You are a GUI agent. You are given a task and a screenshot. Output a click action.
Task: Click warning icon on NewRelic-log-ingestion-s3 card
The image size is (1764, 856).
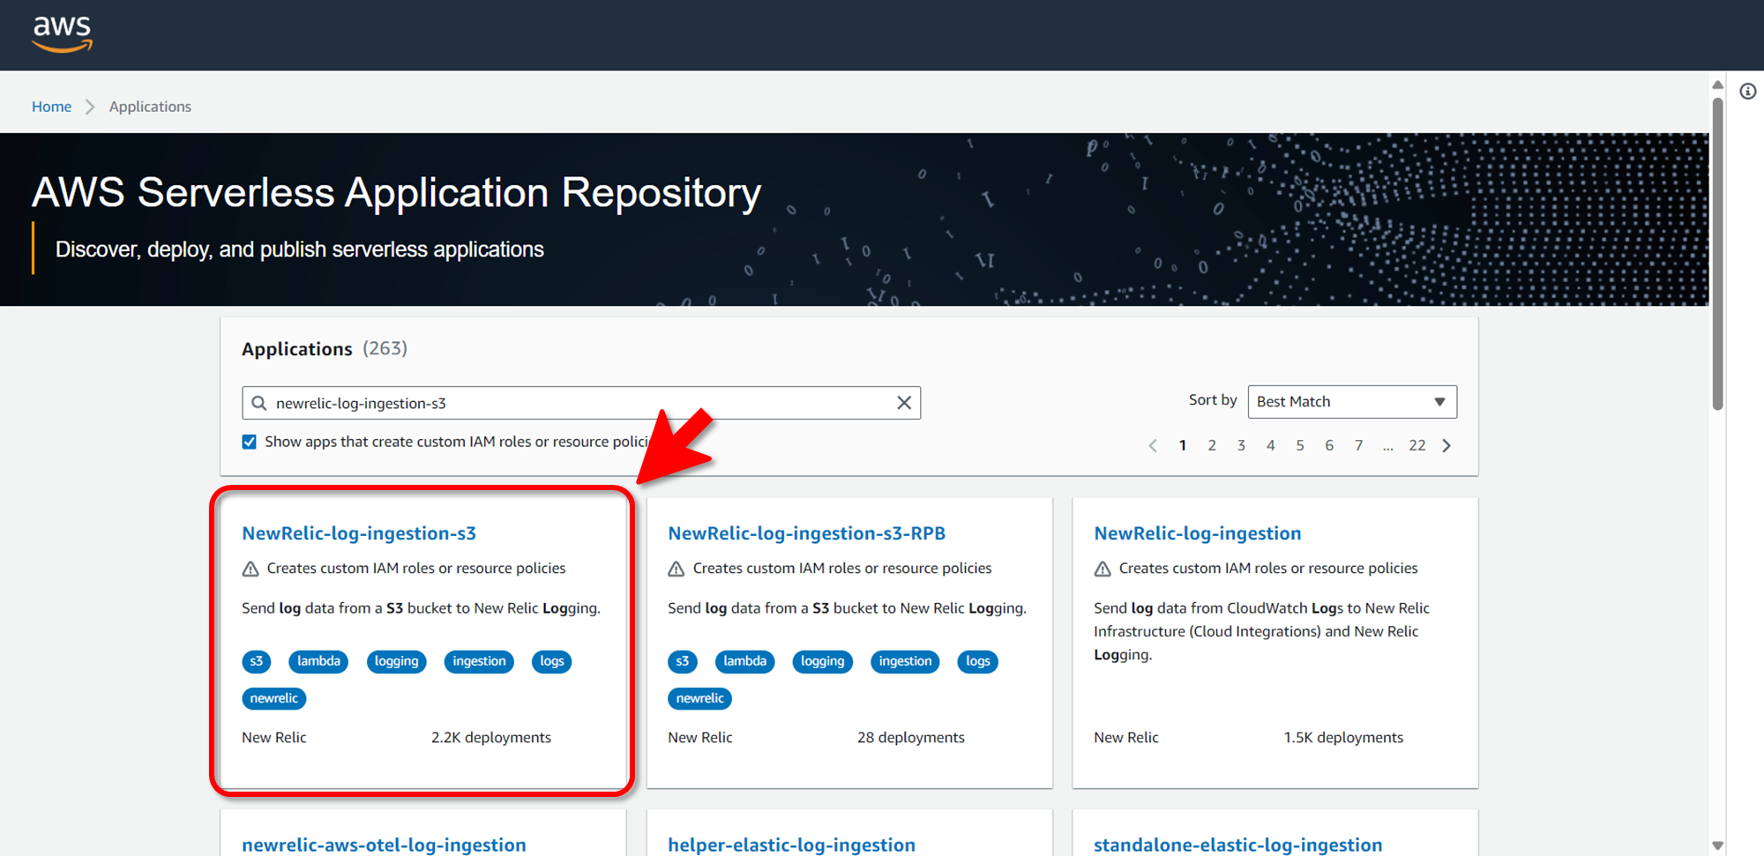(250, 569)
